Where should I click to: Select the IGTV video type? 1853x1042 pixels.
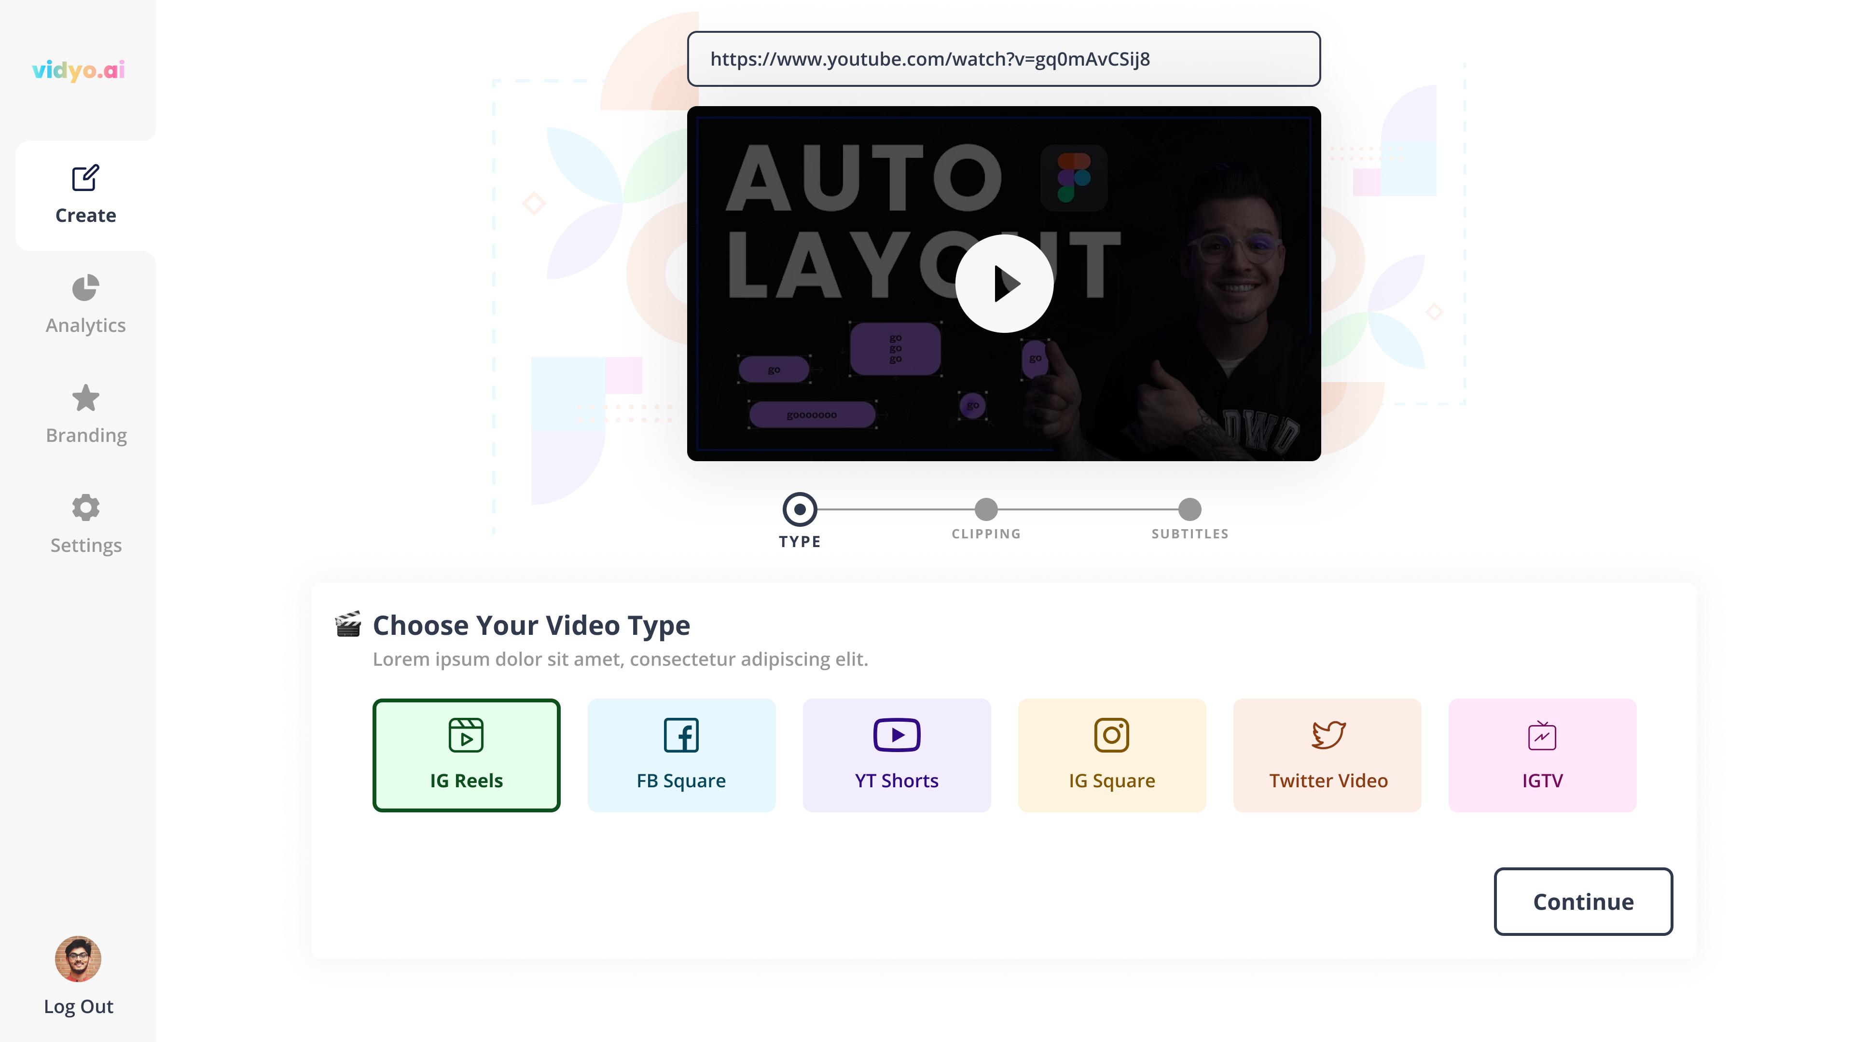pos(1542,755)
